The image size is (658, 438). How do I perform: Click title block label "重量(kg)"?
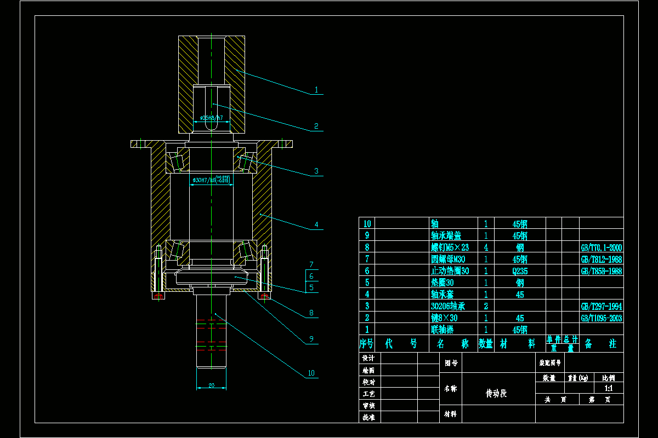(x=579, y=378)
